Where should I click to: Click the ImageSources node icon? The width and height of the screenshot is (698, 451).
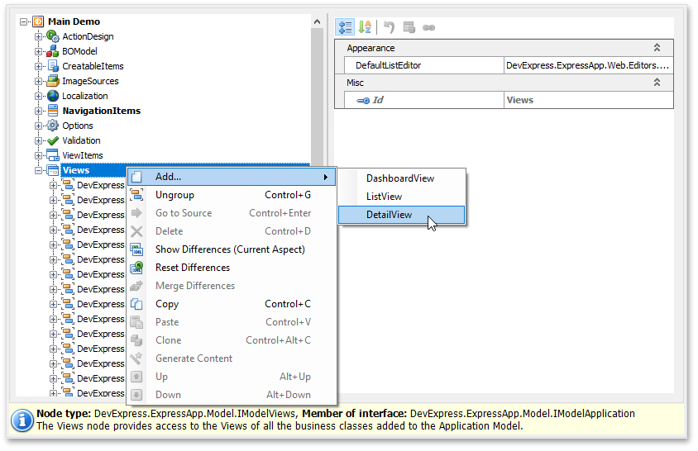tap(53, 81)
